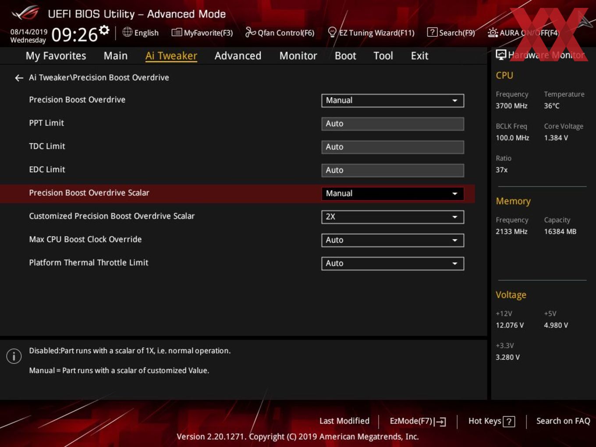Click the Hot Keys question mark icon
Screen dimensions: 596x447
(x=509, y=422)
